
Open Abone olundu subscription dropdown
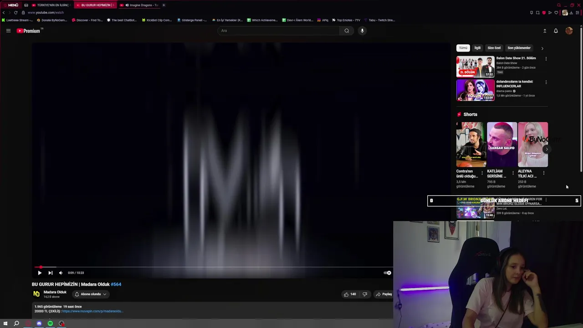coord(91,294)
